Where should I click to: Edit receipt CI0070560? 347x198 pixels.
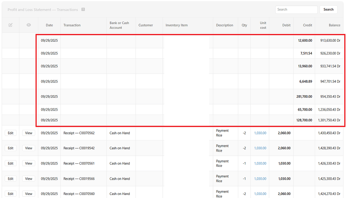10,194
